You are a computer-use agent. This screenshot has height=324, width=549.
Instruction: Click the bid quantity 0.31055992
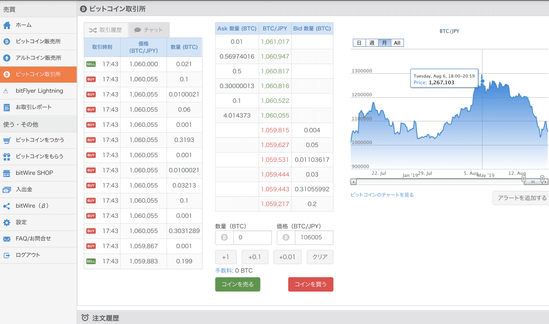click(312, 189)
